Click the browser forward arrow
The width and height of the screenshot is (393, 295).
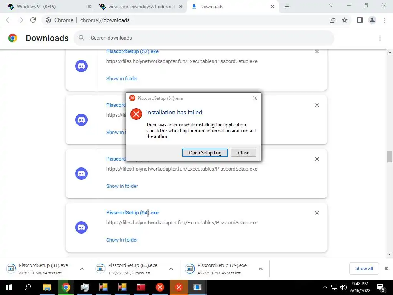tap(21, 20)
